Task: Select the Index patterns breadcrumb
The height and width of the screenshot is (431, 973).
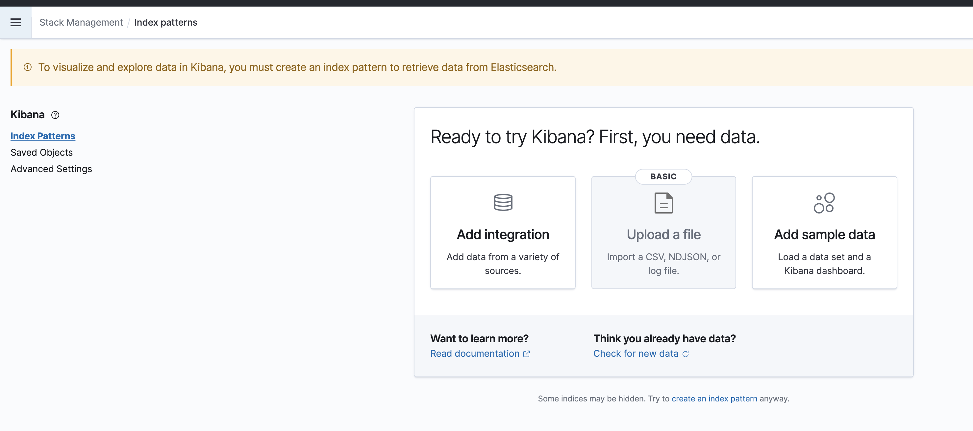Action: point(165,23)
